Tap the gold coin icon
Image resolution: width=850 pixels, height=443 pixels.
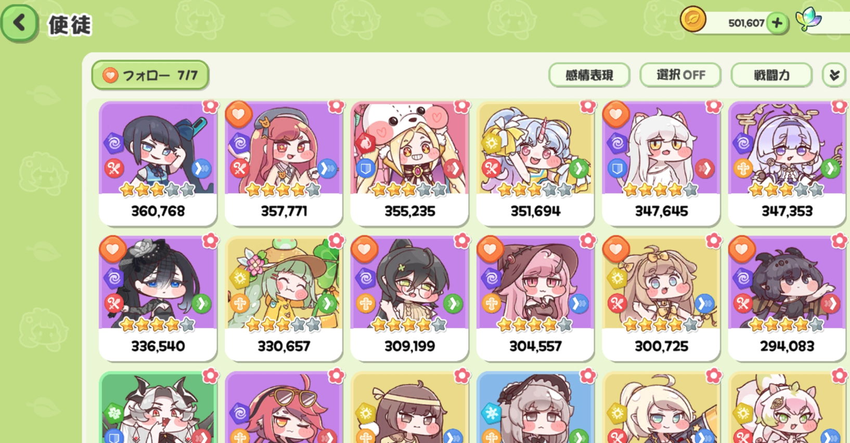693,20
